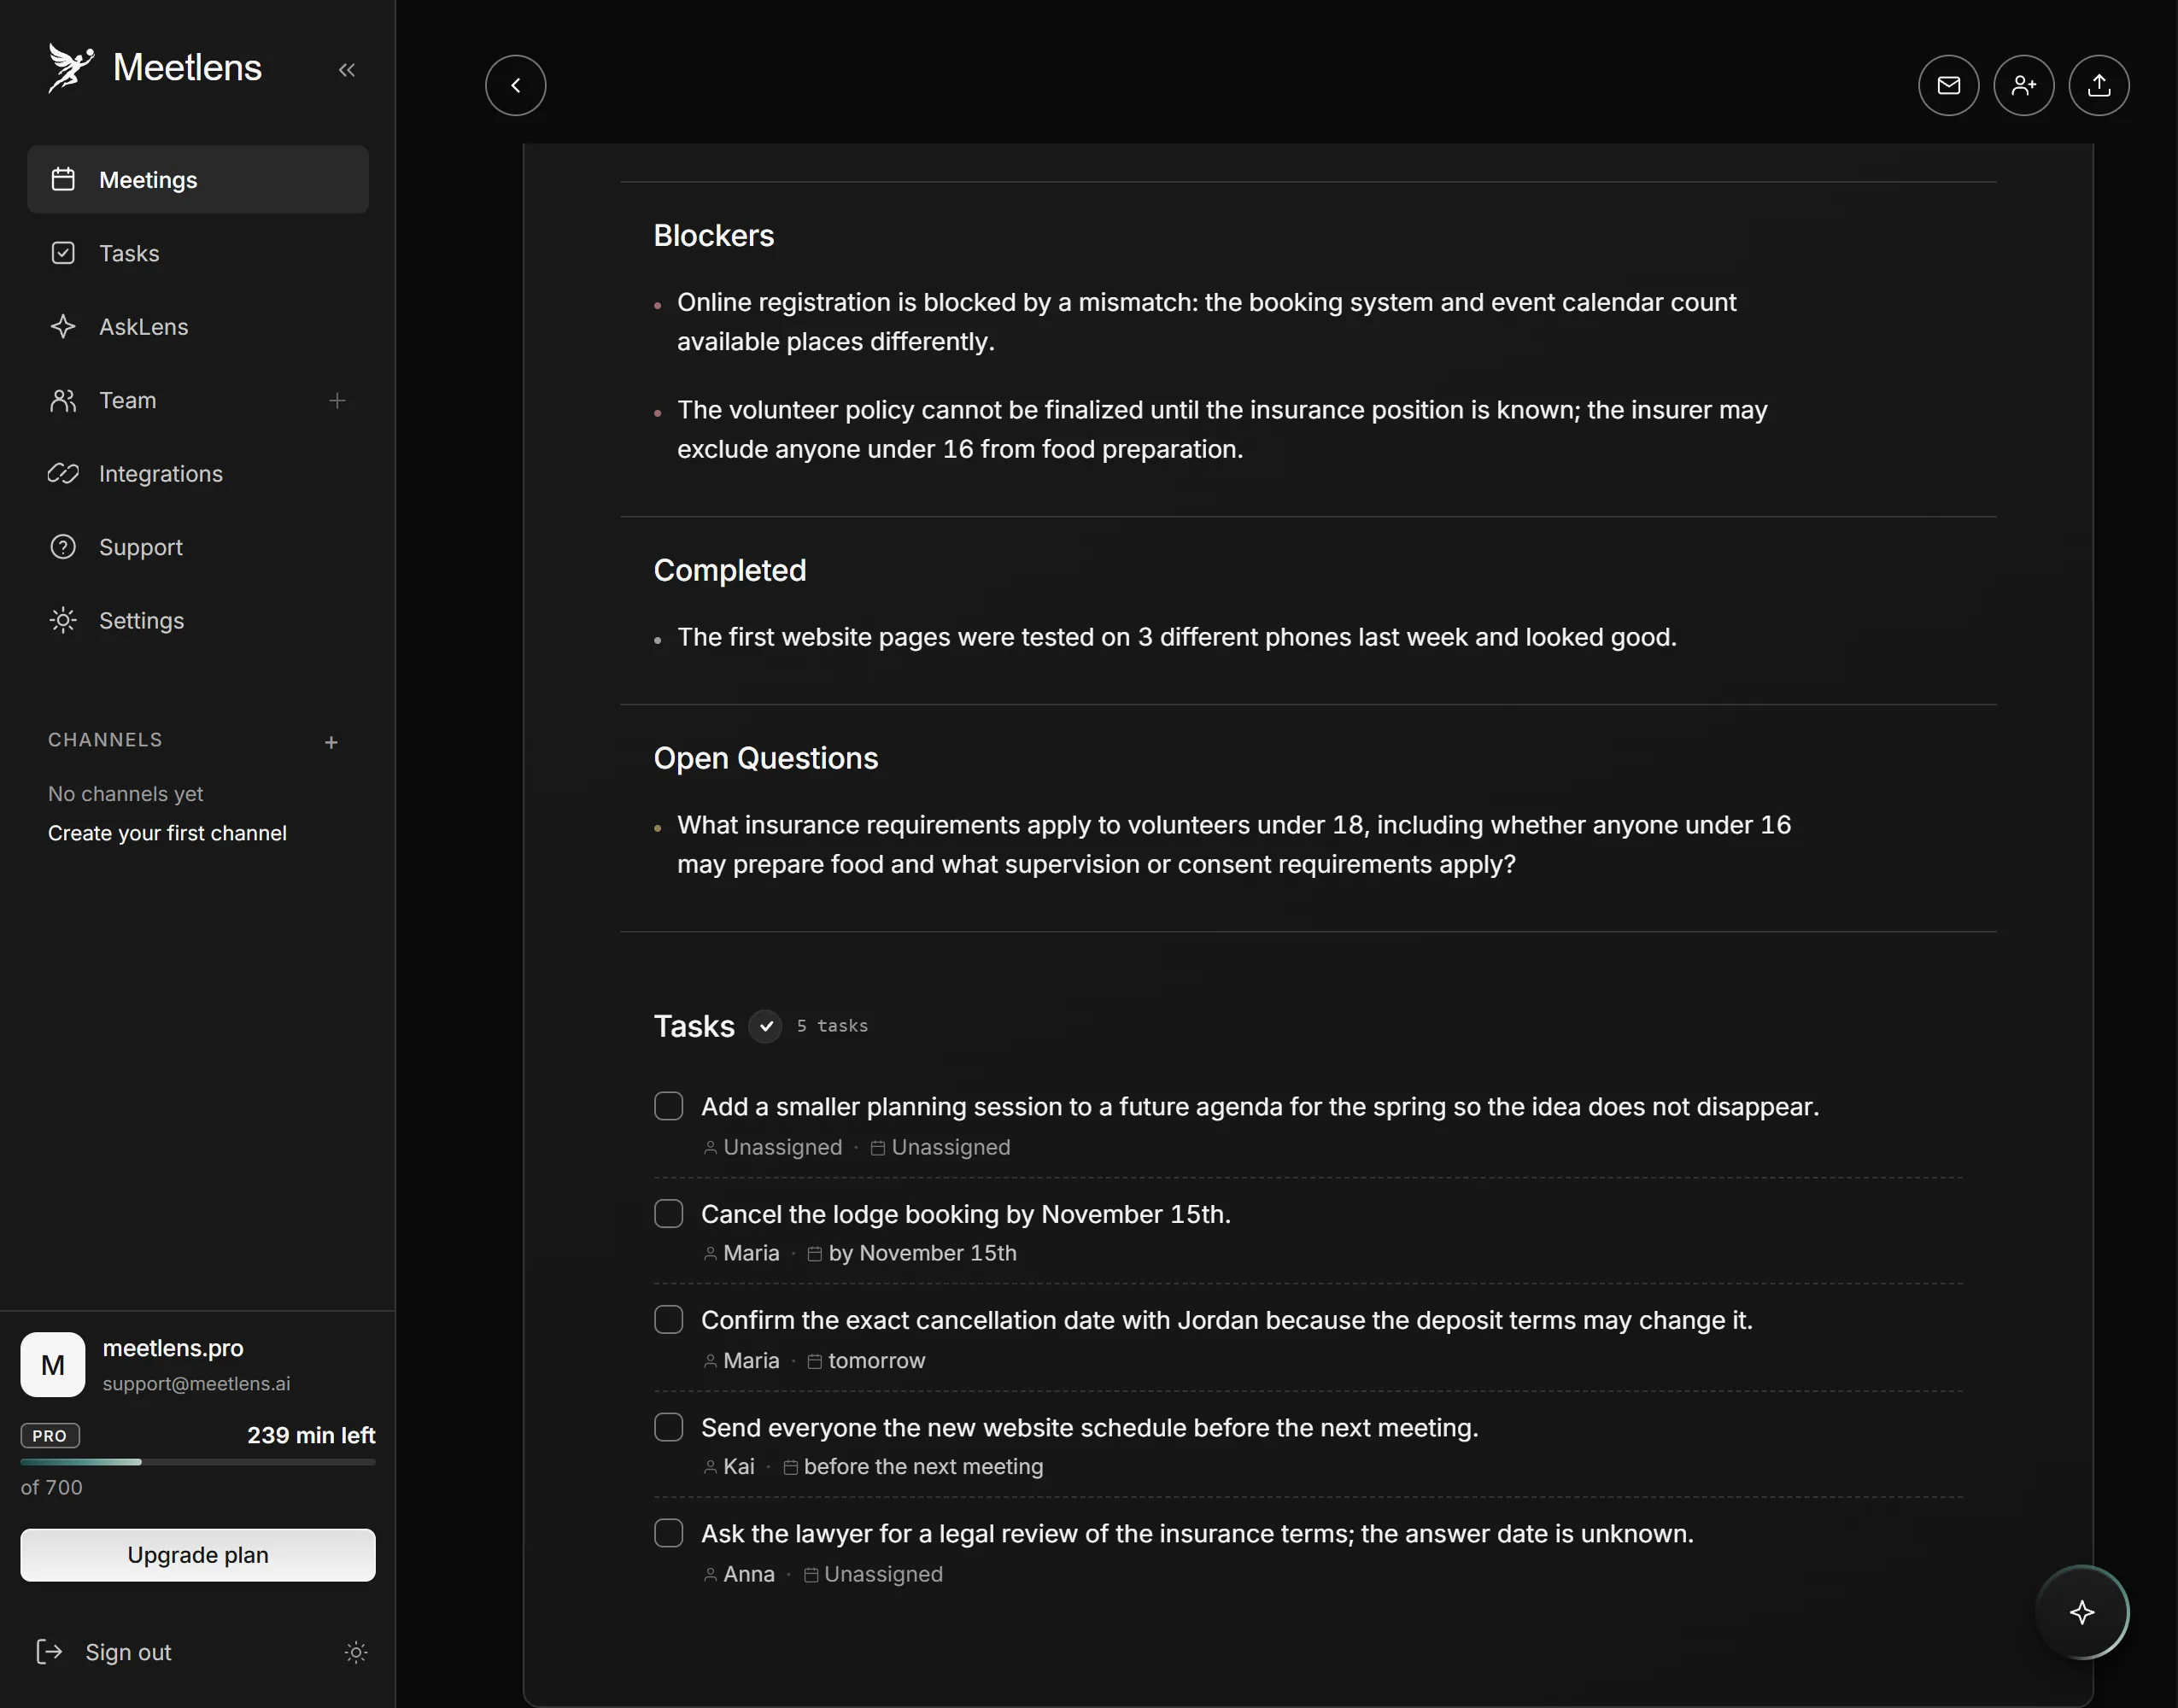Toggle light theme with sun icon
This screenshot has width=2178, height=1708.
[x=356, y=1652]
